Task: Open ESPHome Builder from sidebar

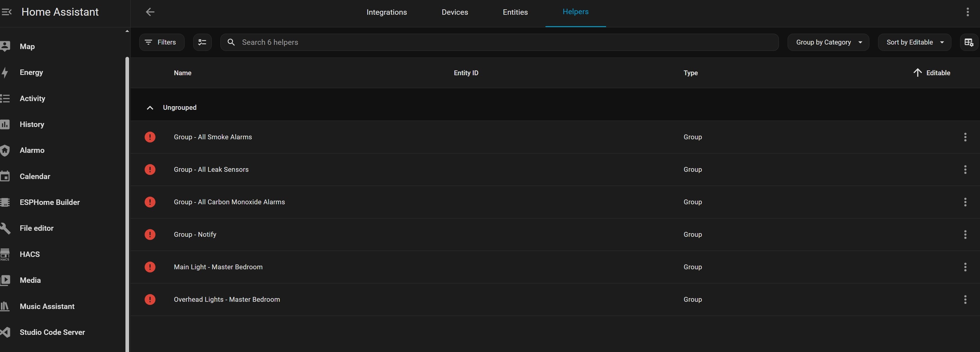Action: [49, 202]
